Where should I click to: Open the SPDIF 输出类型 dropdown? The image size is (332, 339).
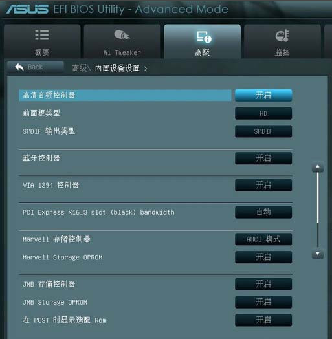(263, 131)
